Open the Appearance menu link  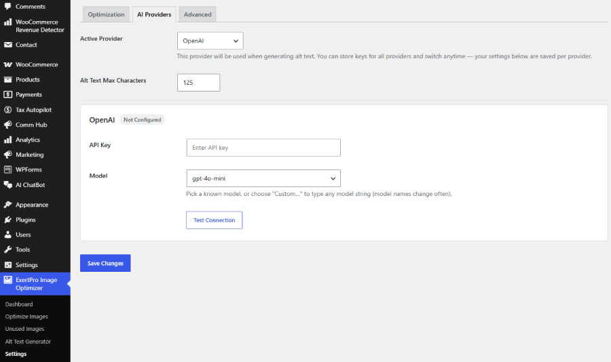[32, 205]
